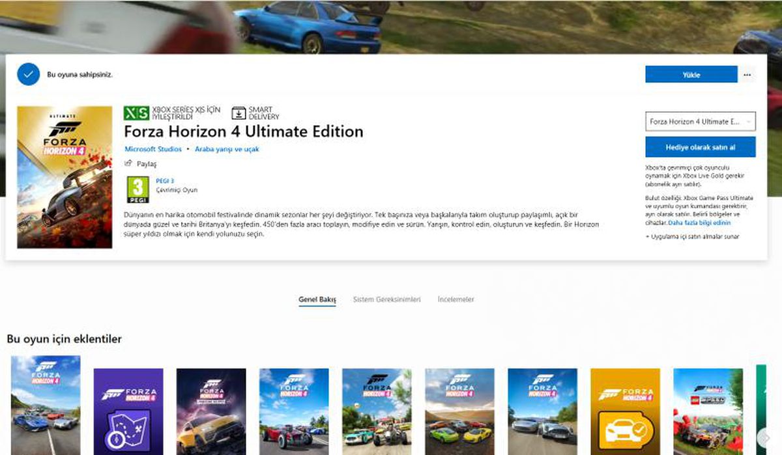Click the Yükle install button
782x455 pixels.
click(x=691, y=75)
